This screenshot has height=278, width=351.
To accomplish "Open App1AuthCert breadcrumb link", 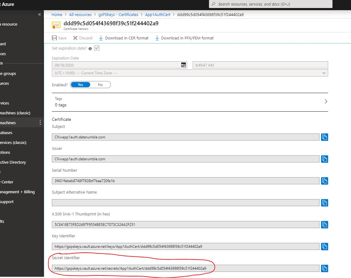I will [157, 14].
